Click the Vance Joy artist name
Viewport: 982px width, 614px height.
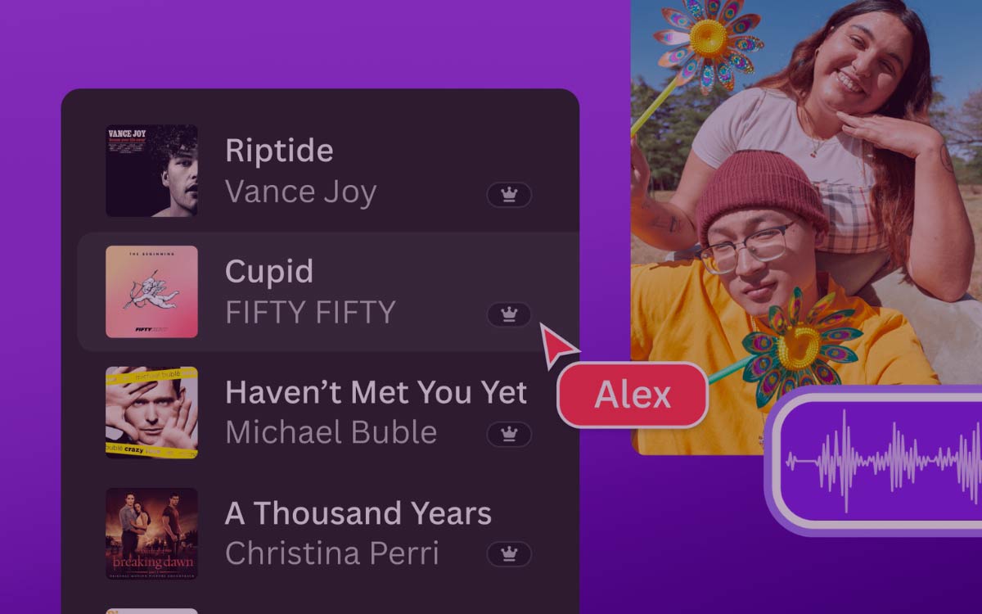tap(301, 192)
